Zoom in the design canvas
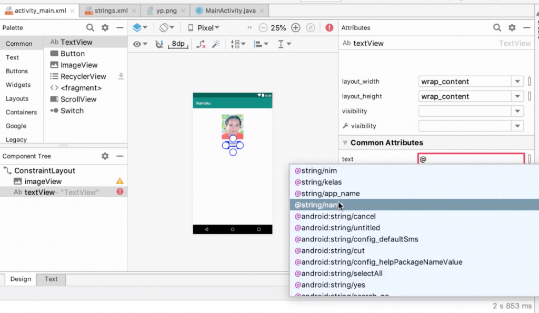 click(x=296, y=28)
